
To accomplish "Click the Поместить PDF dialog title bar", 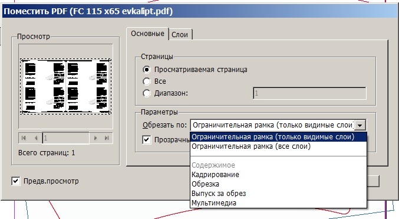I will 199,11.
